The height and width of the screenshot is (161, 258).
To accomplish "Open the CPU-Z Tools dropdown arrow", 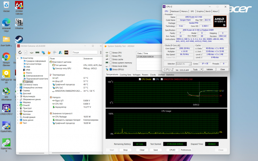I will coord(201,70).
